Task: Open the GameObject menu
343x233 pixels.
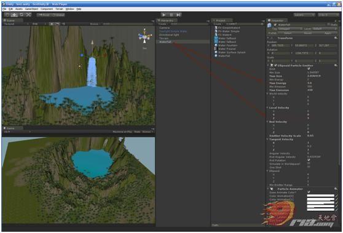Action: pos(31,9)
